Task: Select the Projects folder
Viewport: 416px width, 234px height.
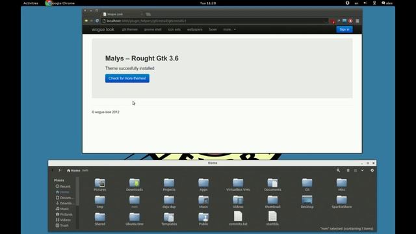Action: click(169, 185)
